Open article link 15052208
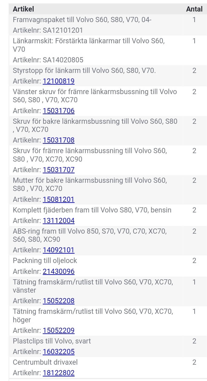This screenshot has height=381, width=207. pos(58,301)
